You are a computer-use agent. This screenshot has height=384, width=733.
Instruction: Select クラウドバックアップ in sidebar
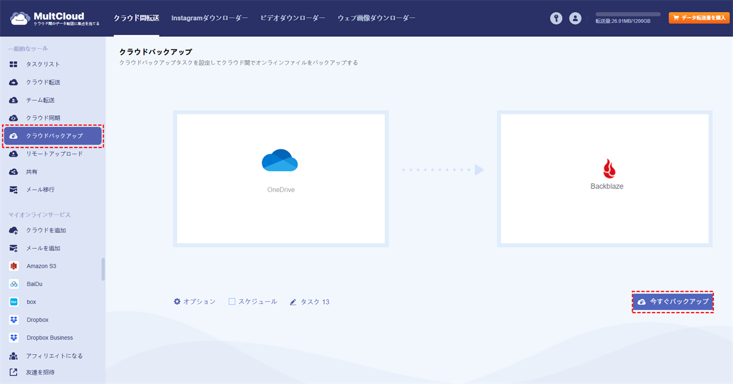pyautogui.click(x=53, y=136)
